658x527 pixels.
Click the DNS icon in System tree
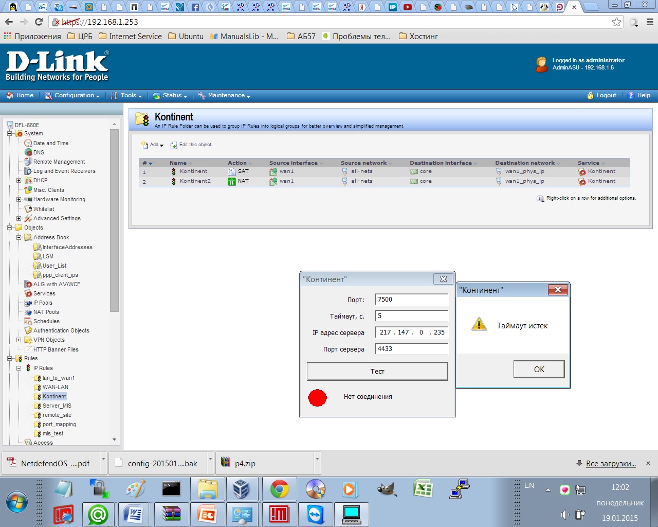click(x=29, y=152)
